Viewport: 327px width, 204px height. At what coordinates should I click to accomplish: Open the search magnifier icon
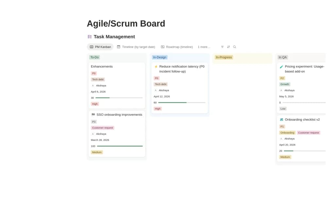[x=234, y=47]
